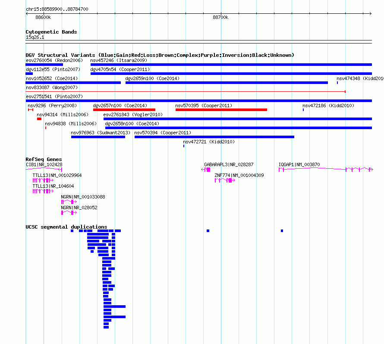The image size is (384, 344).
Task: Click the blue nsv570394 (Cooper2011) gain bar
Action: 214,137
